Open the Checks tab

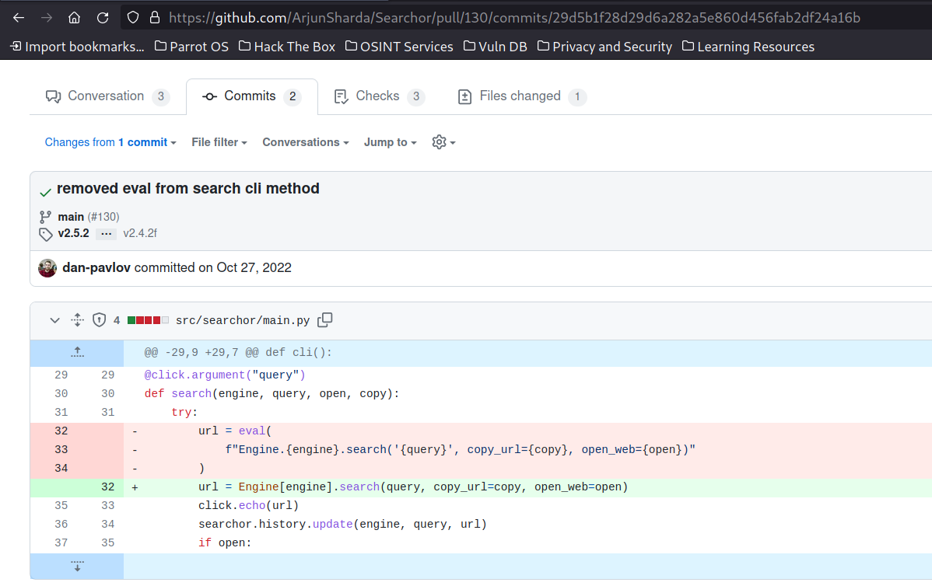click(379, 96)
